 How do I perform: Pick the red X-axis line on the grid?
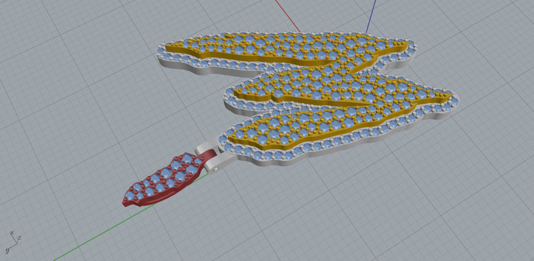(288, 16)
